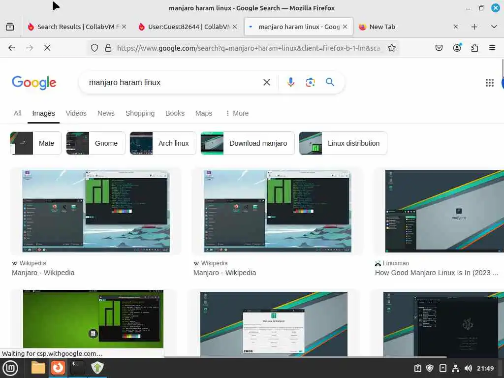Refine search with Gnome chip
This screenshot has width=504, height=378.
click(95, 143)
